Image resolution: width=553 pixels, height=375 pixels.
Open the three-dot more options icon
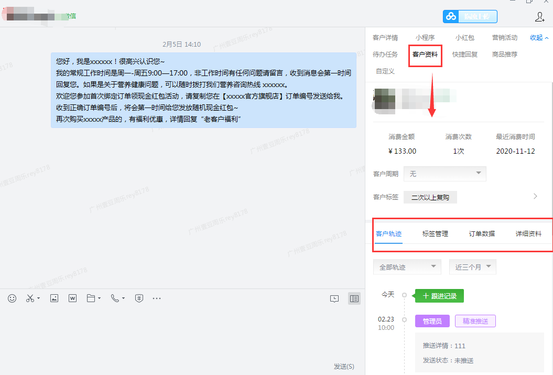coord(157,298)
